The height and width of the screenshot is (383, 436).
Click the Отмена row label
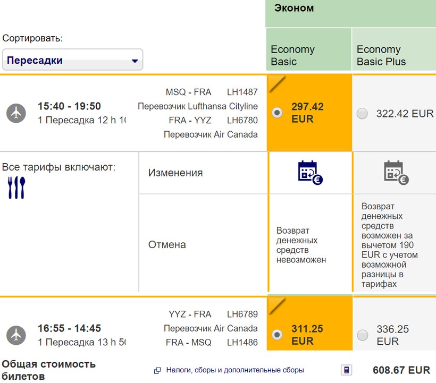coord(167,245)
